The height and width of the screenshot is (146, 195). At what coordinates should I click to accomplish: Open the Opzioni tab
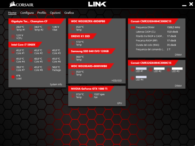coord(55,13)
